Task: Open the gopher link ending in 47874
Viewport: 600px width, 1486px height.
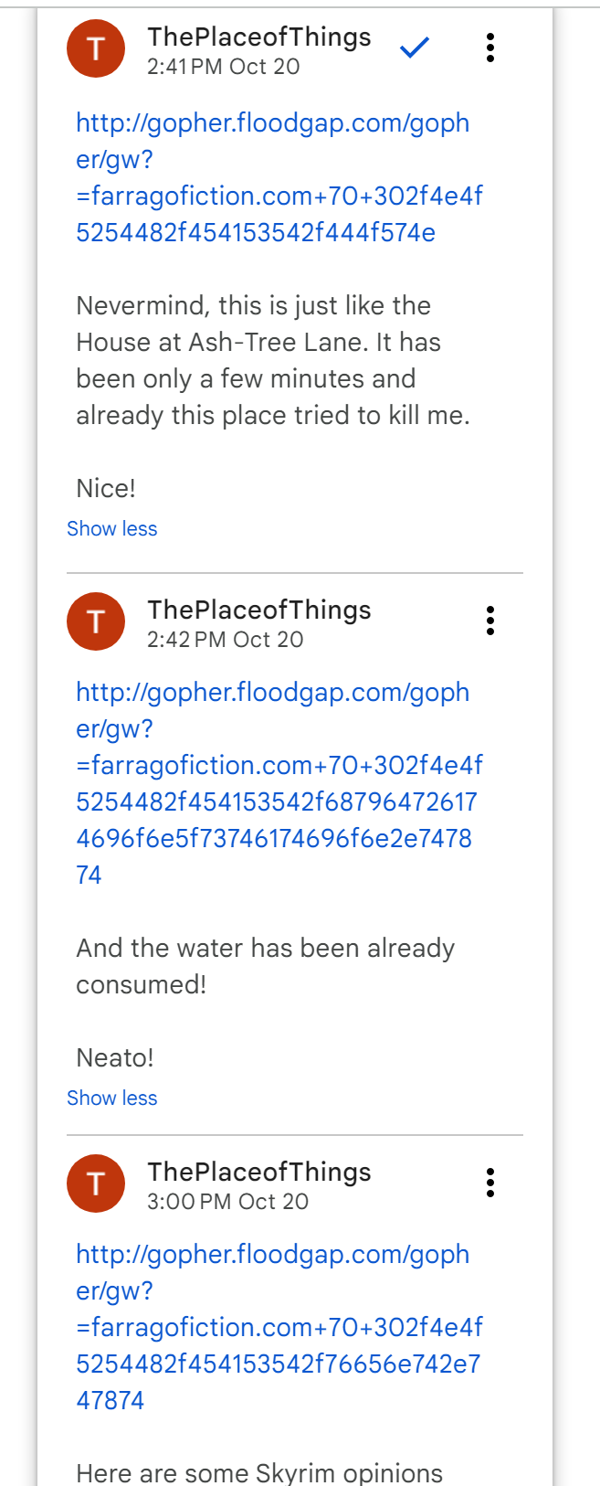Action: tap(272, 1327)
